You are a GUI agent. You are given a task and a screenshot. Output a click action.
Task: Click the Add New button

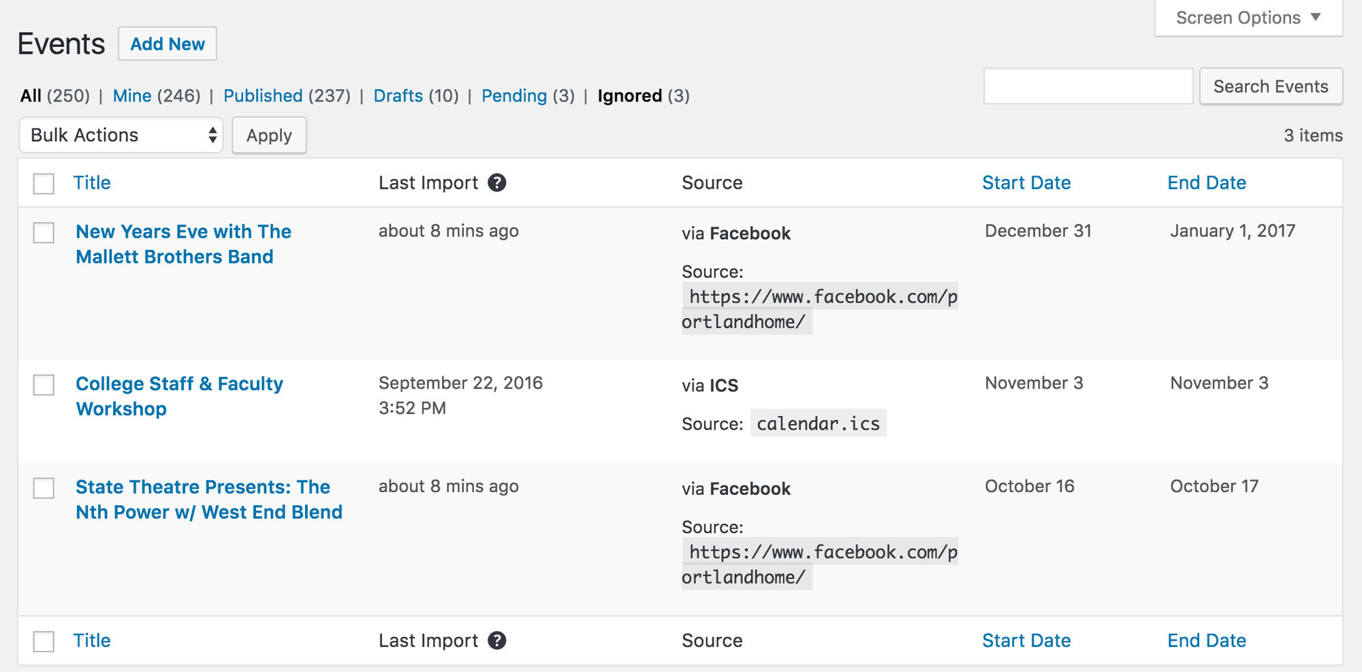[x=168, y=44]
